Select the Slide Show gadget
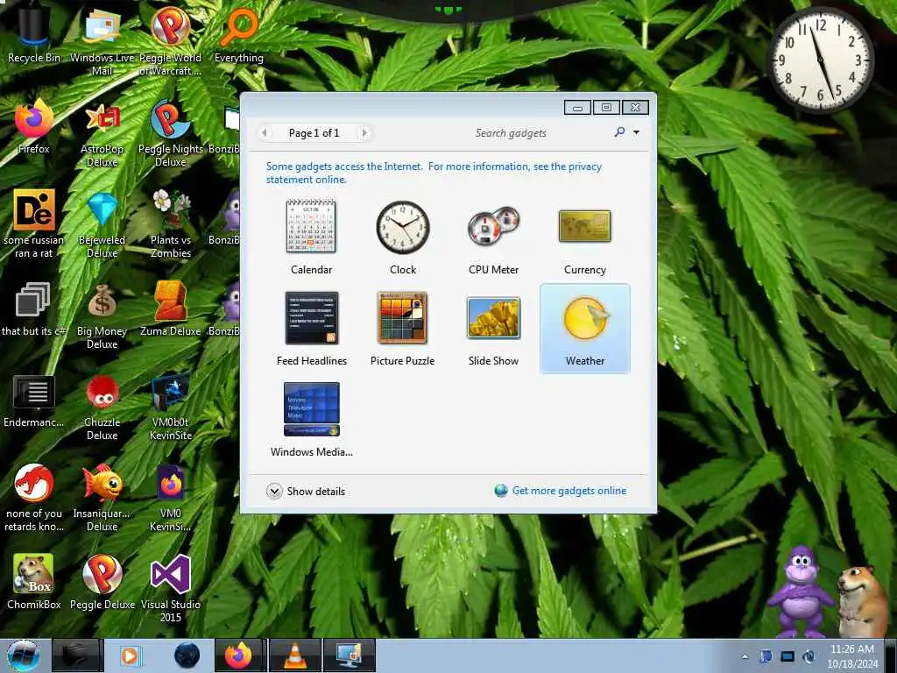 click(493, 328)
